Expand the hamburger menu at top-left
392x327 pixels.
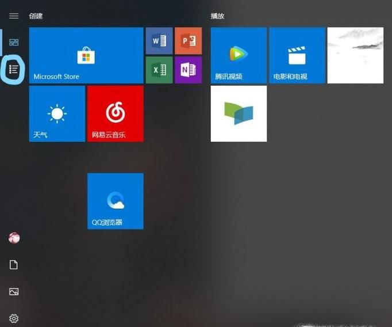tap(14, 16)
